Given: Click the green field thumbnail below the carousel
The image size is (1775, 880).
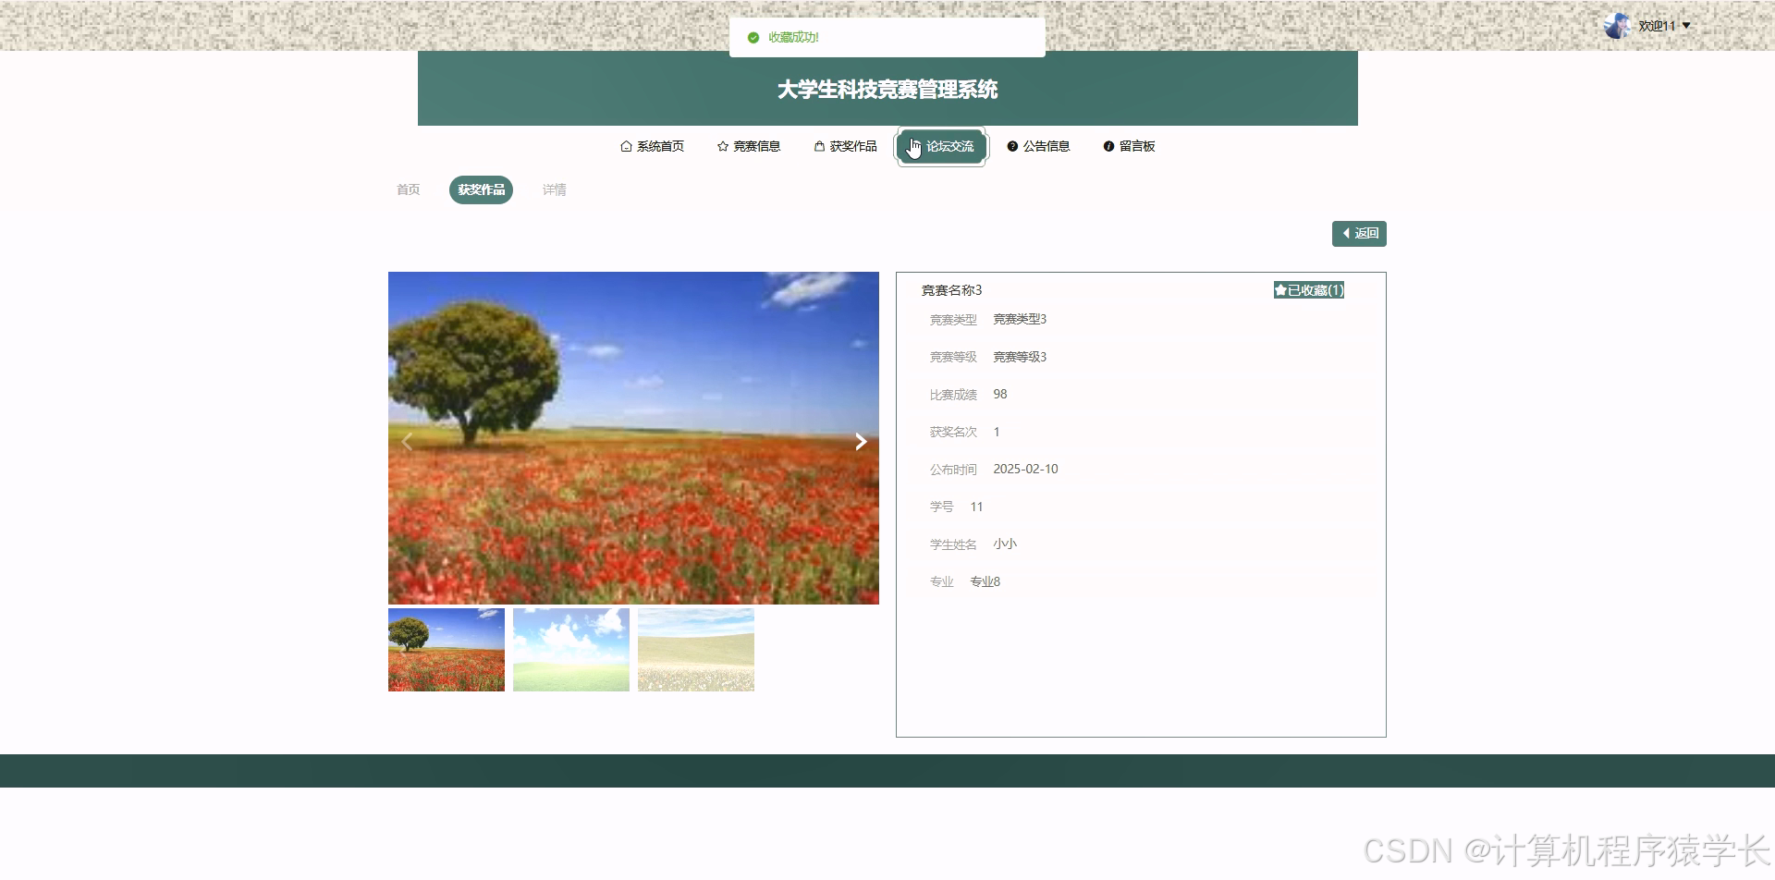Looking at the screenshot, I should (570, 649).
